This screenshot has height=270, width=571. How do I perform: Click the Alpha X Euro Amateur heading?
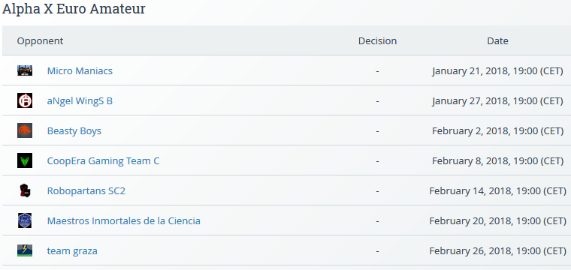pos(74,9)
